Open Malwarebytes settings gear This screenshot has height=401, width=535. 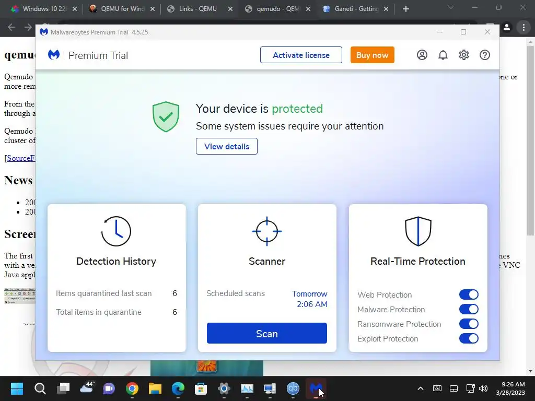[x=464, y=55]
